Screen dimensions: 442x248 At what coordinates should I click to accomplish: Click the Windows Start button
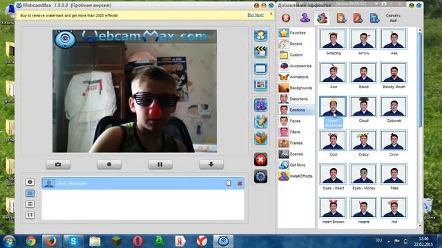(9, 241)
